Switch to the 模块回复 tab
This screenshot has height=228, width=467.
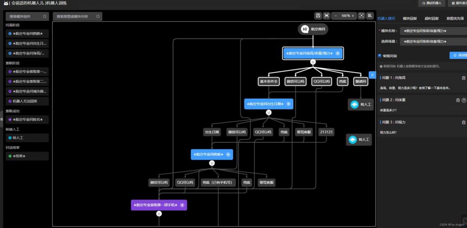click(410, 19)
